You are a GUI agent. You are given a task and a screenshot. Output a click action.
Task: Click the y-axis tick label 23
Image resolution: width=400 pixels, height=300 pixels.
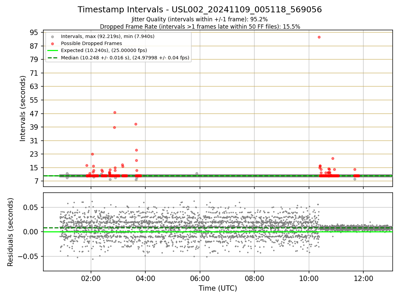click(34, 154)
